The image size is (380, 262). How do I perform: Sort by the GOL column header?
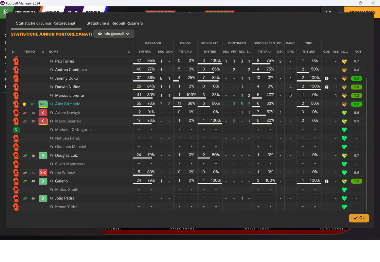click(326, 52)
